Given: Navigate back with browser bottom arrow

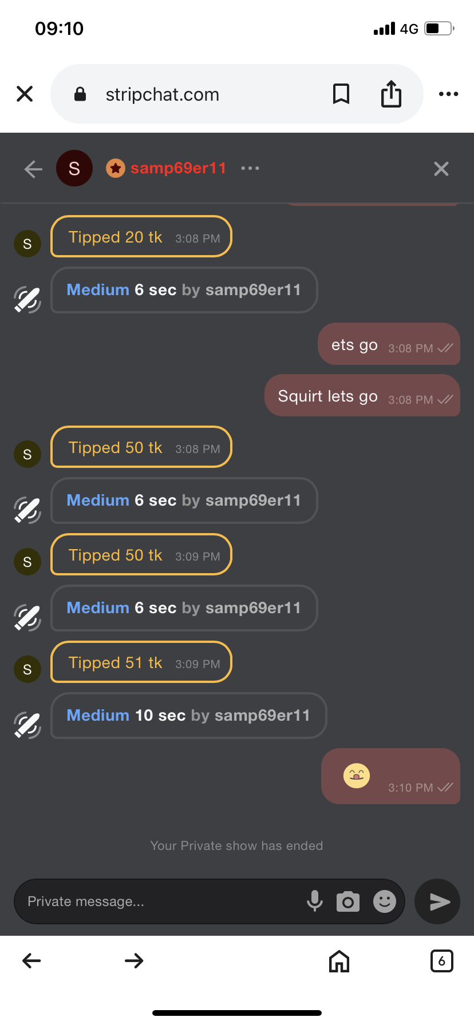Looking at the screenshot, I should tap(31, 961).
